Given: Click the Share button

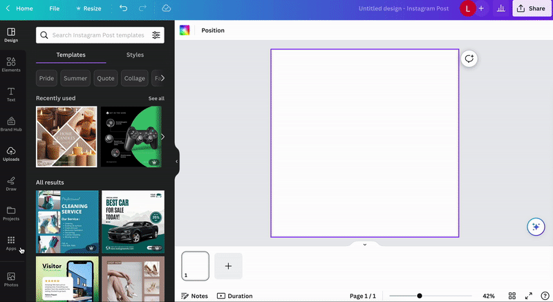Looking at the screenshot, I should tap(529, 8).
